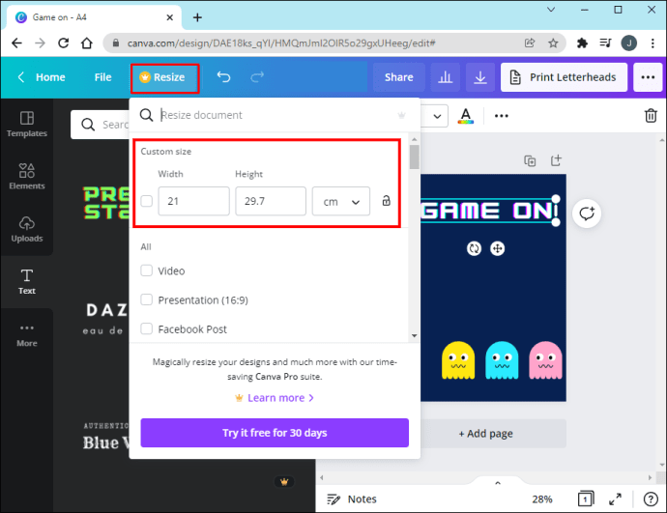
Task: Bookmark this page with the star icon
Action: click(553, 43)
